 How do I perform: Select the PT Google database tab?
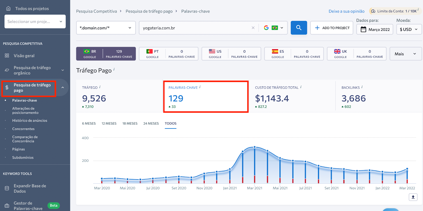click(169, 54)
